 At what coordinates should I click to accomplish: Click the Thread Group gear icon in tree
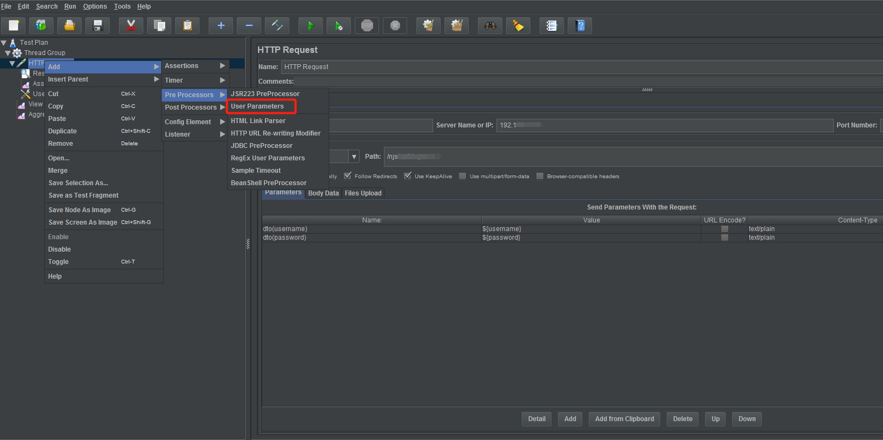(x=17, y=53)
